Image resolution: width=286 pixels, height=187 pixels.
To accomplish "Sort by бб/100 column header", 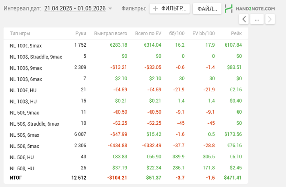I will [177, 34].
